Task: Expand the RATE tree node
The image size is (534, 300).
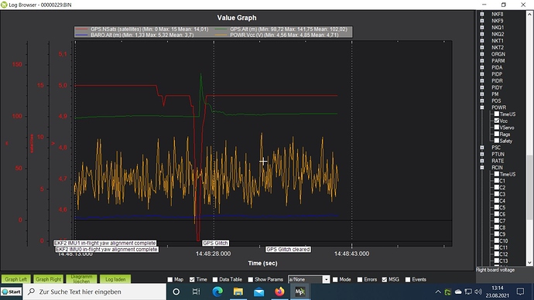Action: (482, 161)
